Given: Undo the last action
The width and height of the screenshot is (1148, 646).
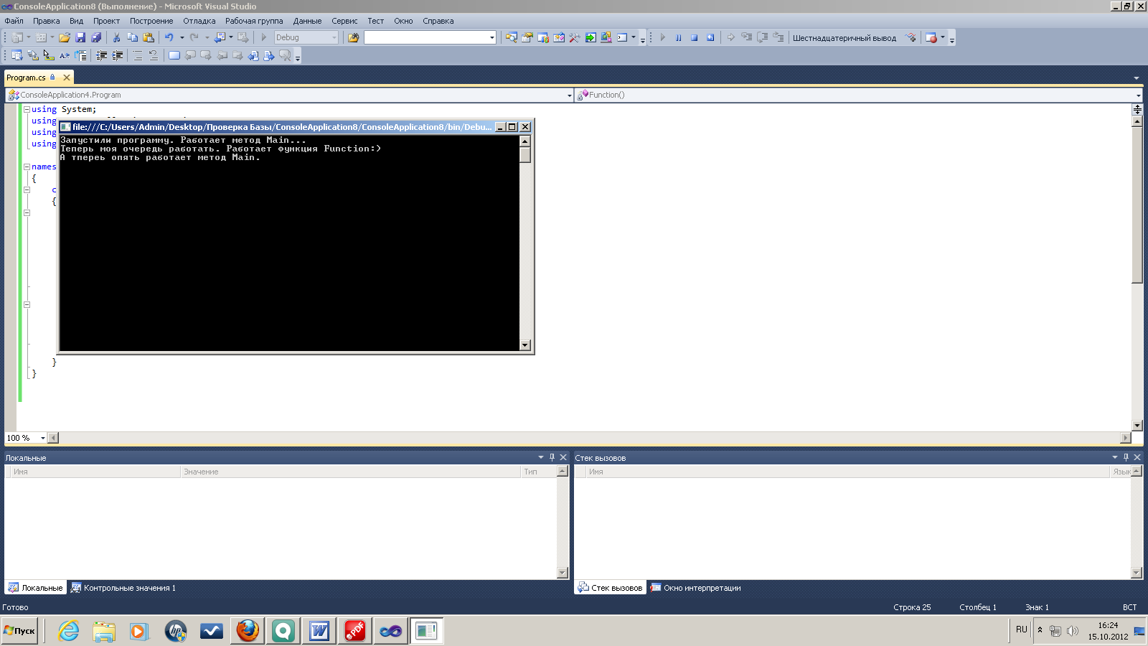Looking at the screenshot, I should [169, 37].
